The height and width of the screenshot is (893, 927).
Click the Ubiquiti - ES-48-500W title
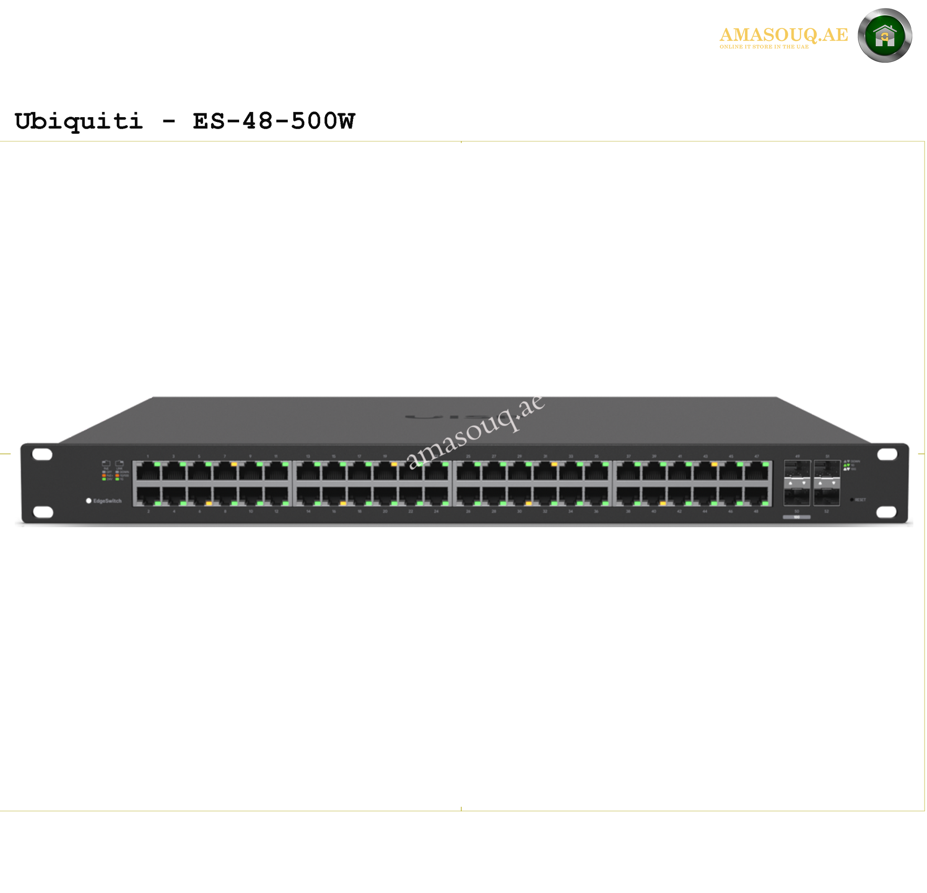185,121
